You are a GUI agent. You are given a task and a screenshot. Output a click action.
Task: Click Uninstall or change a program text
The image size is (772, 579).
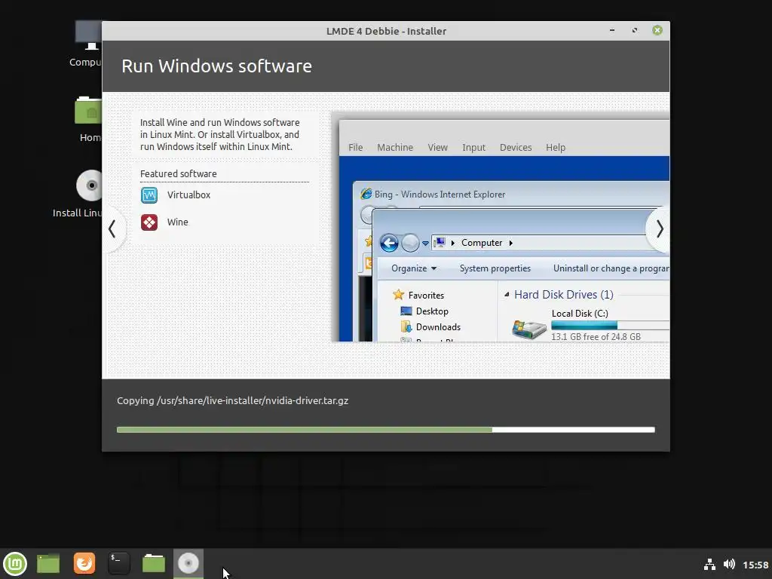click(x=611, y=268)
